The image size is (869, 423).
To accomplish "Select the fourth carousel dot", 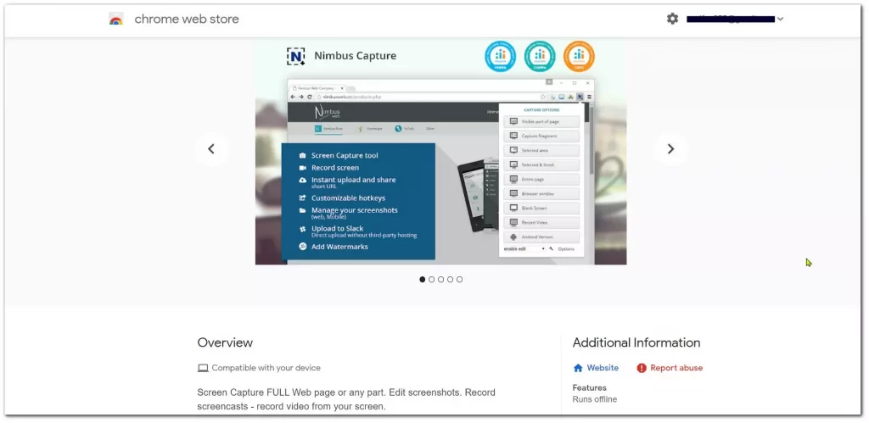I will pyautogui.click(x=450, y=280).
